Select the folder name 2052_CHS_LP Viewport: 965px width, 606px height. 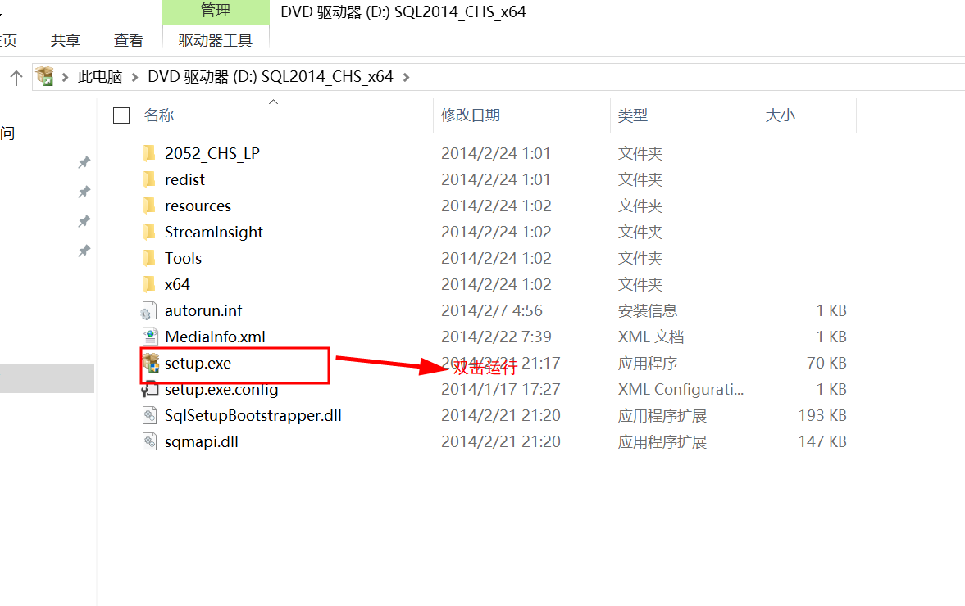212,153
